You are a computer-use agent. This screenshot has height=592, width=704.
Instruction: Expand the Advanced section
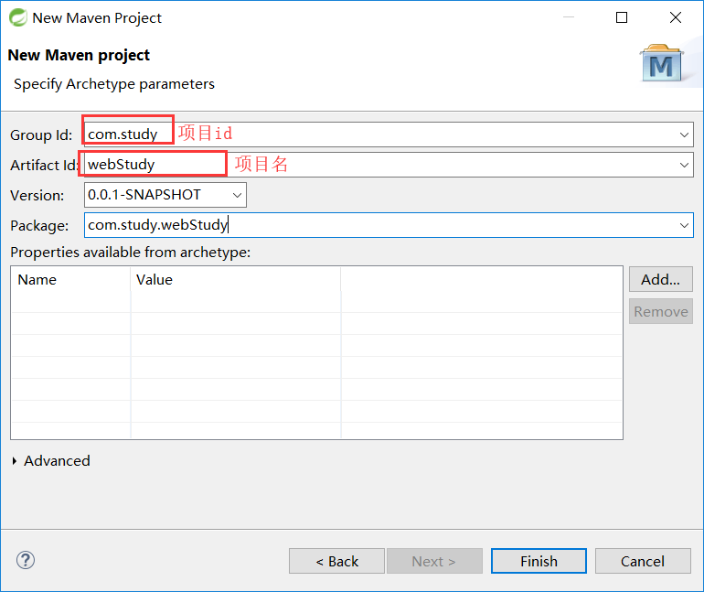click(15, 461)
